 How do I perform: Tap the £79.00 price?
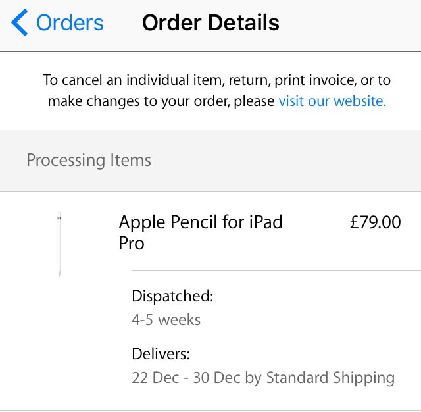[x=375, y=222]
